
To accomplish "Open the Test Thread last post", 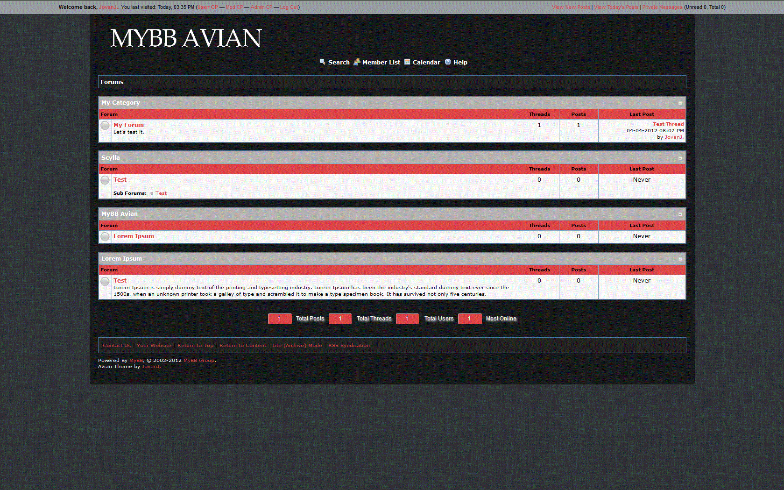I will point(668,124).
